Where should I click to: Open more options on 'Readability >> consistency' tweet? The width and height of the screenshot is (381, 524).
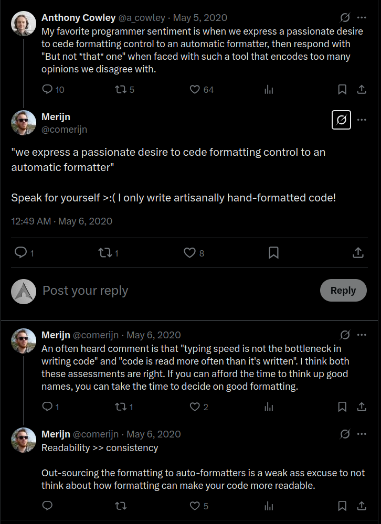click(x=362, y=434)
